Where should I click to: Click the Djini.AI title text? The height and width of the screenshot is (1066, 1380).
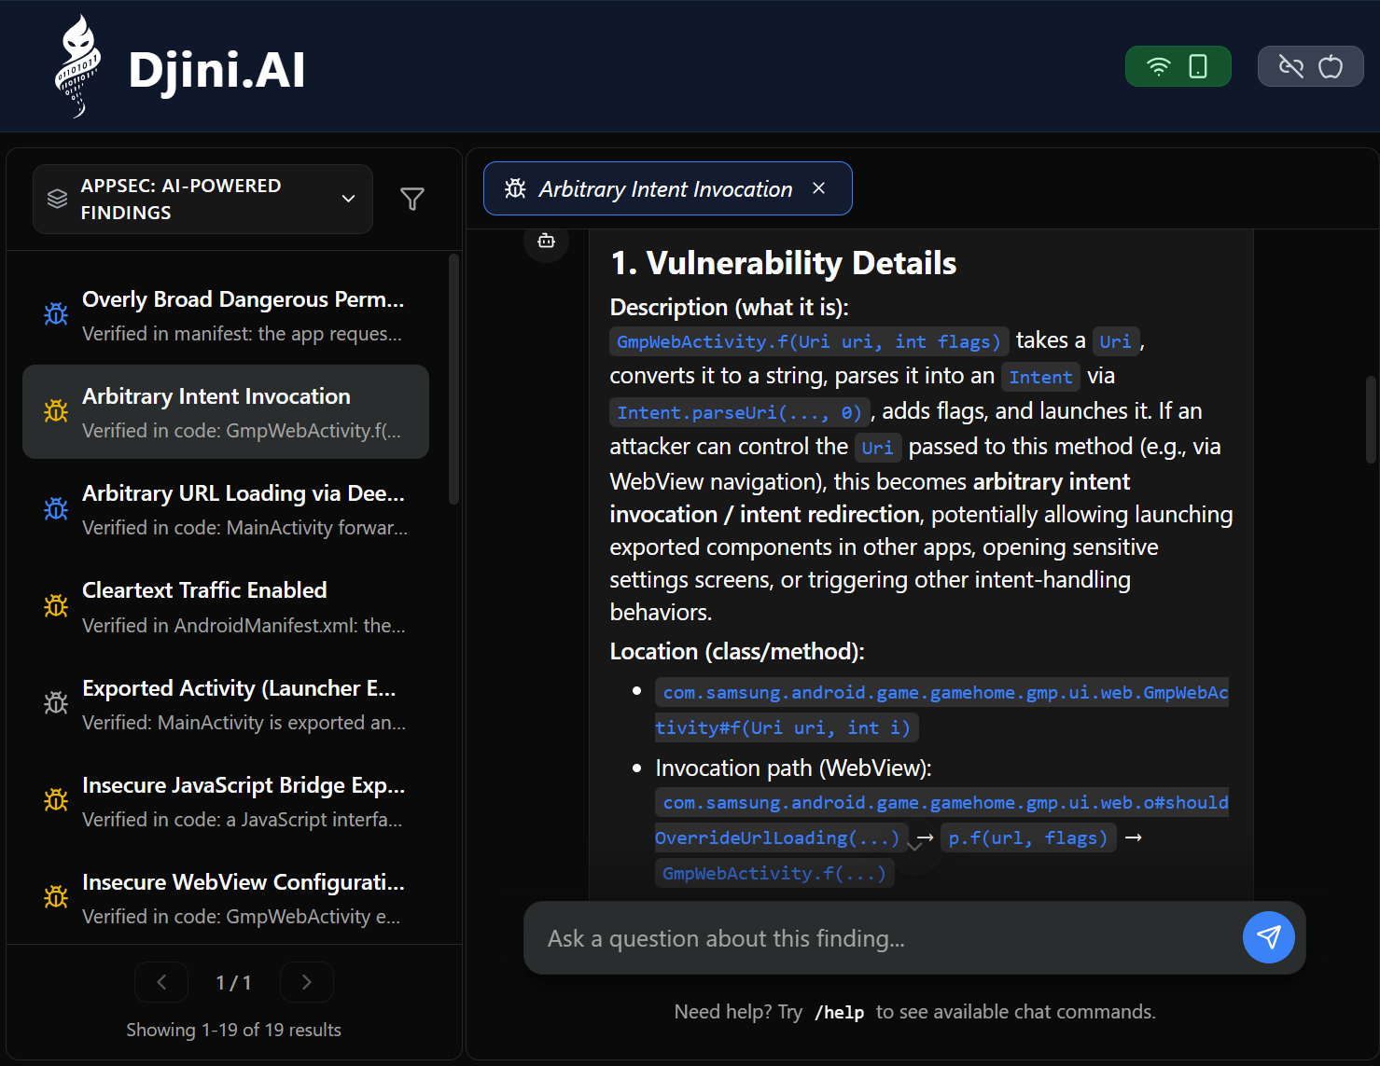tap(216, 69)
